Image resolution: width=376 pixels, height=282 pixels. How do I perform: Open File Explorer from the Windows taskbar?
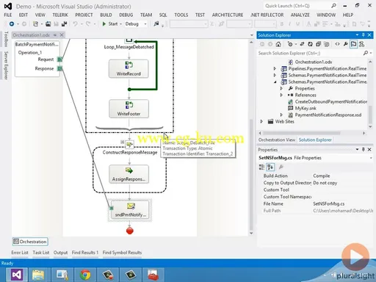39,275
